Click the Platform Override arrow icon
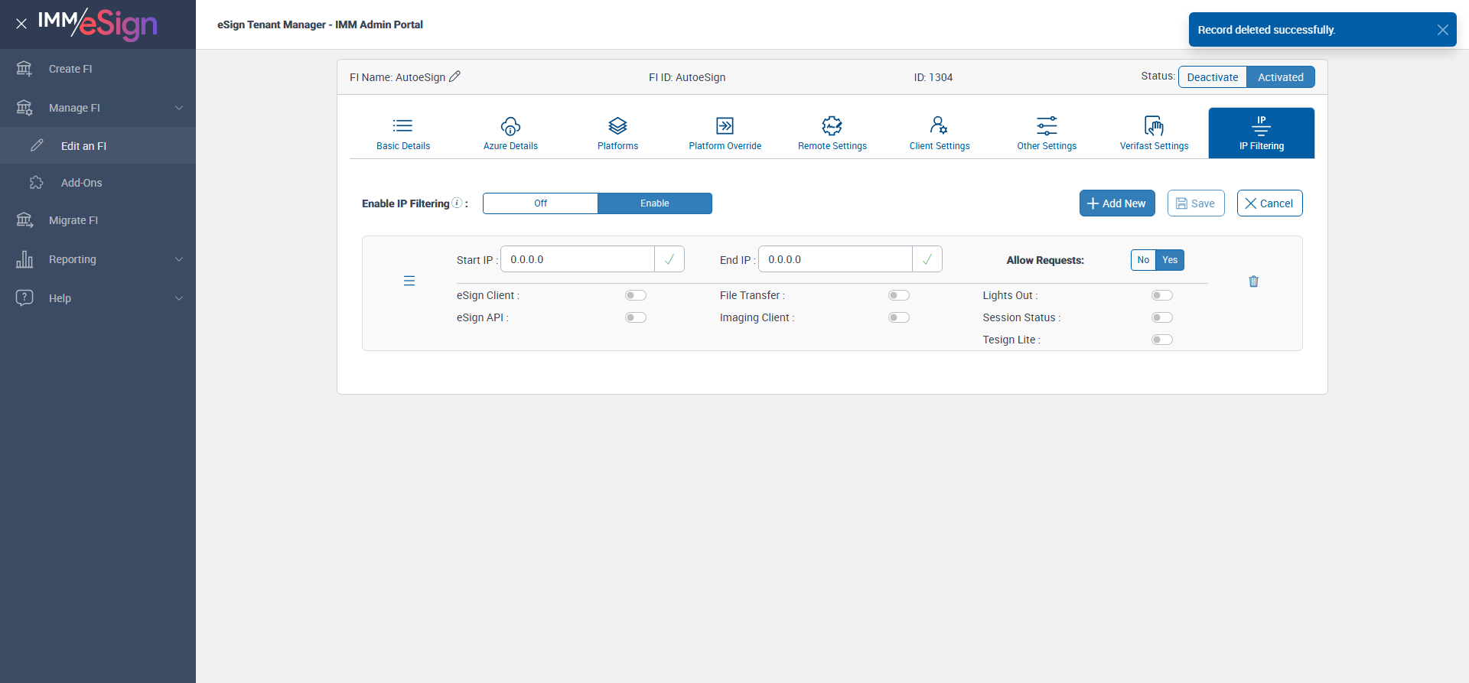Viewport: 1469px width, 683px height. pos(725,125)
